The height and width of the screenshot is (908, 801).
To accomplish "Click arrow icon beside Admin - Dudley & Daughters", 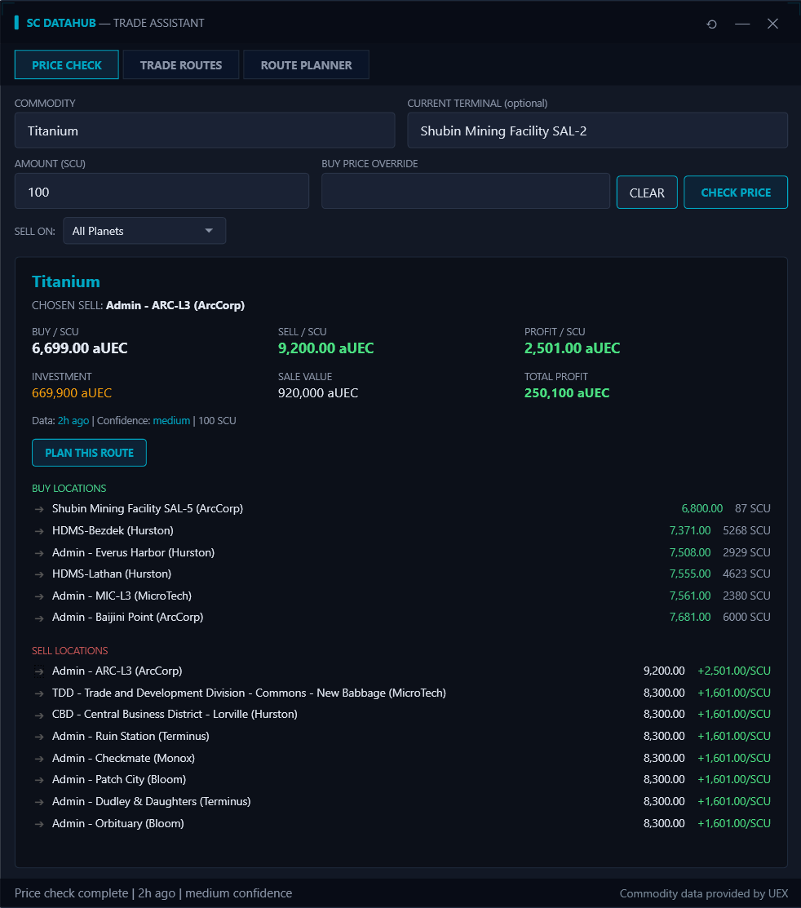I will (x=39, y=803).
